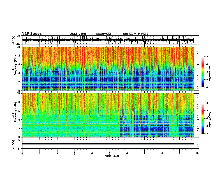The height and width of the screenshot is (172, 222).
Task: Click the time axis tick label '0'
Action: pos(22,153)
